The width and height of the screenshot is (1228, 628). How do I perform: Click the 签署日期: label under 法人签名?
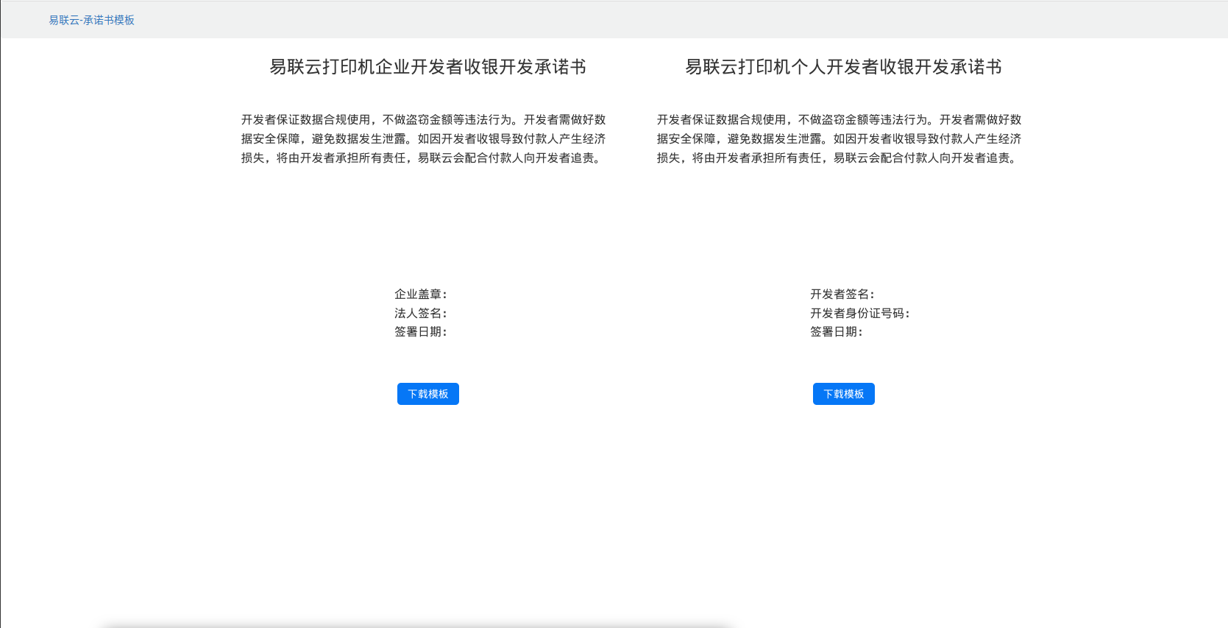coord(421,331)
